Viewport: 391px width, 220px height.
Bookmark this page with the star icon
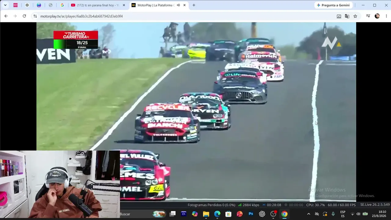coord(355,16)
